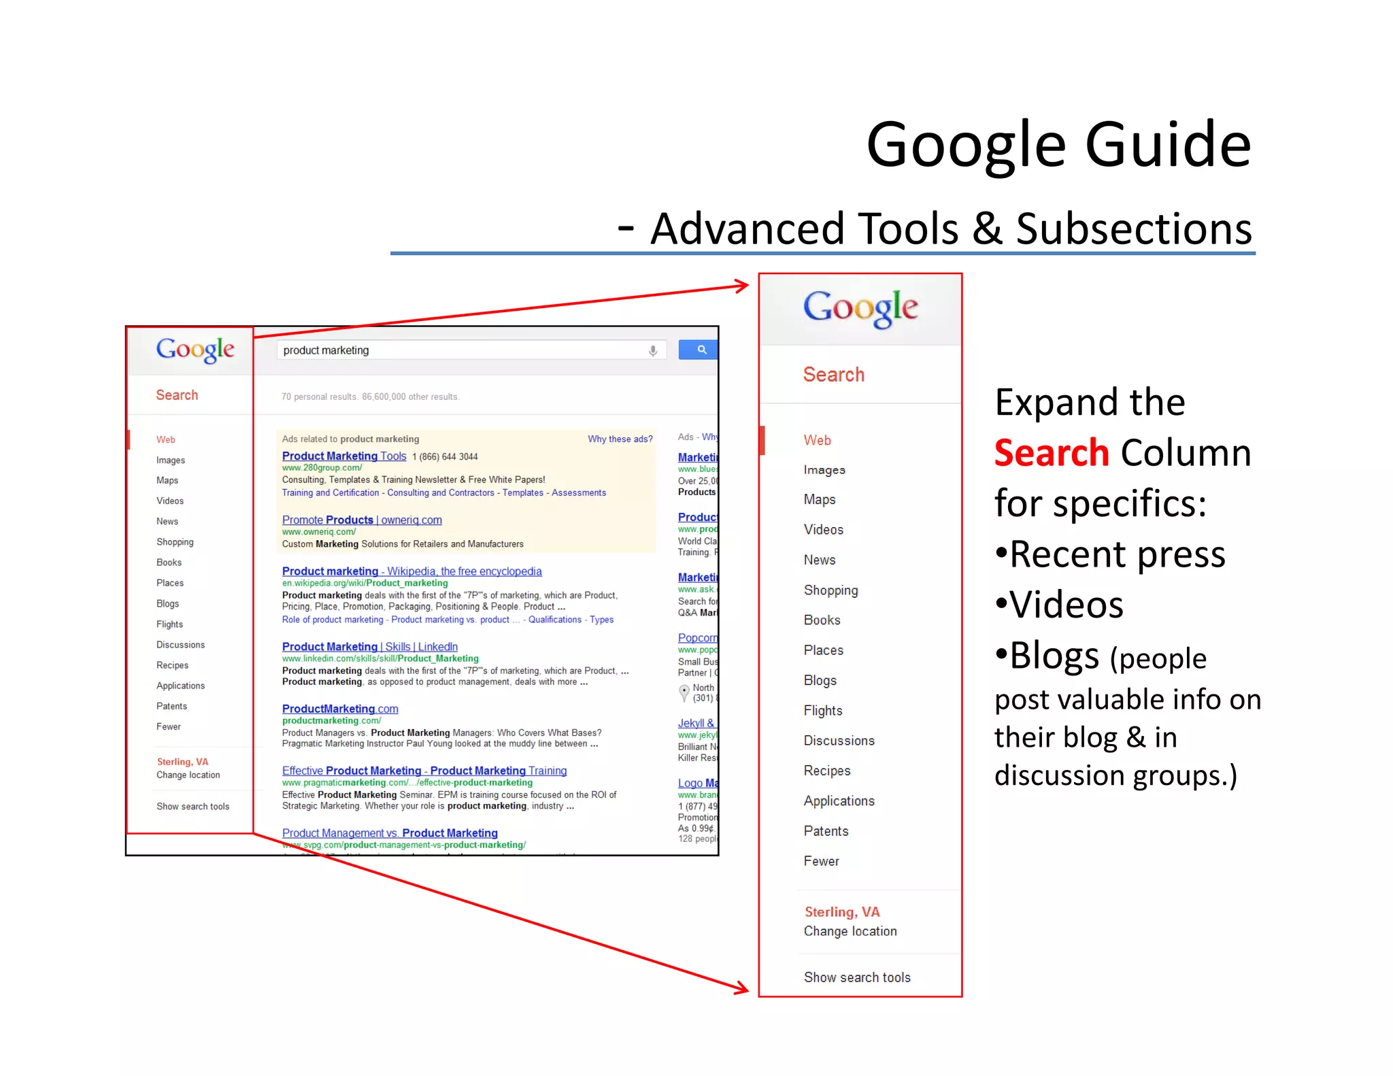Select Applications in the small screenshot sidebar
The image size is (1393, 1076).
tap(180, 686)
